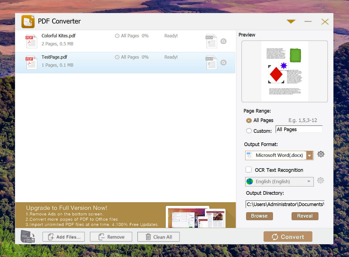Click the custom page range input field
Viewport: 349px width, 257px height.
(299, 129)
